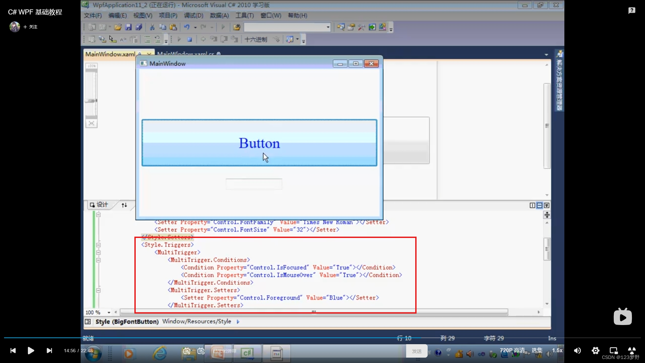Image resolution: width=645 pixels, height=363 pixels.
Task: Open the 工具(T) menu
Action: tap(245, 15)
